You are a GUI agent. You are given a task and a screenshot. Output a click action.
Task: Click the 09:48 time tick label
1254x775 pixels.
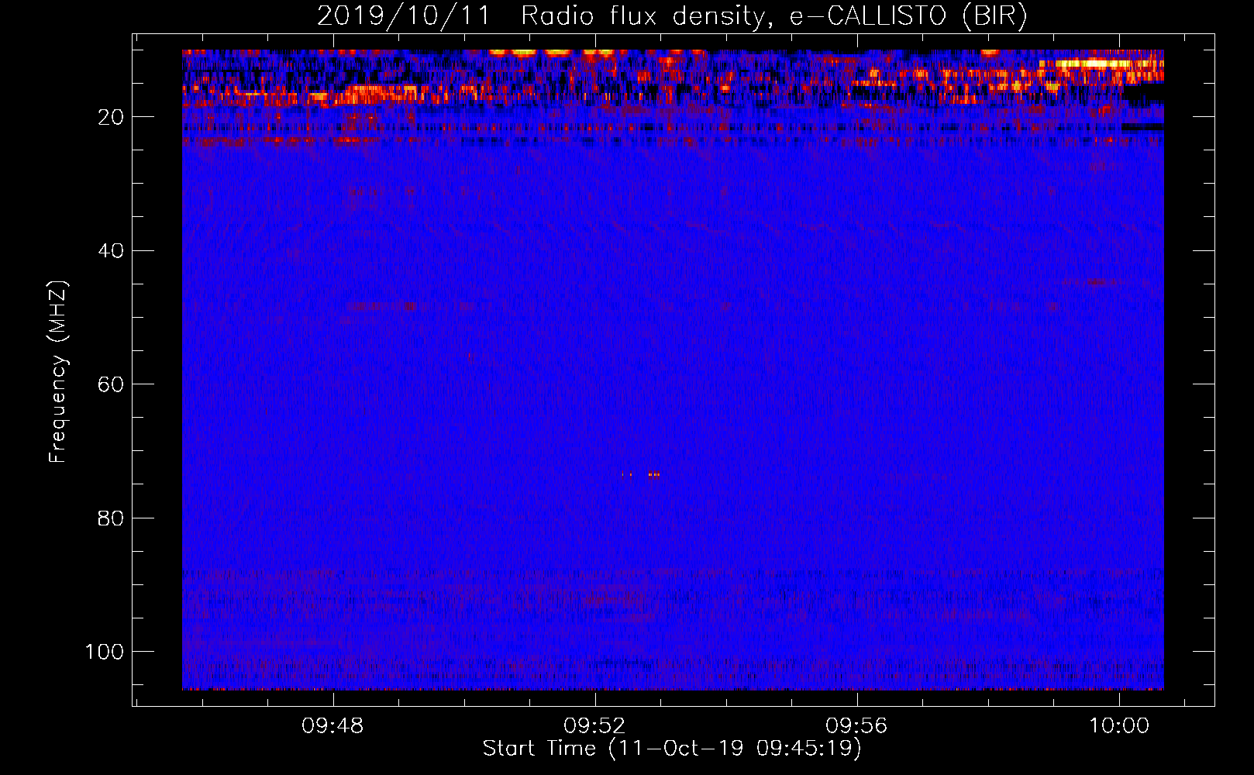pyautogui.click(x=332, y=725)
